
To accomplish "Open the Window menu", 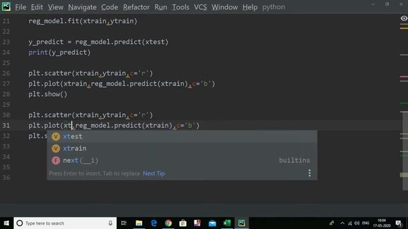I will (224, 7).
